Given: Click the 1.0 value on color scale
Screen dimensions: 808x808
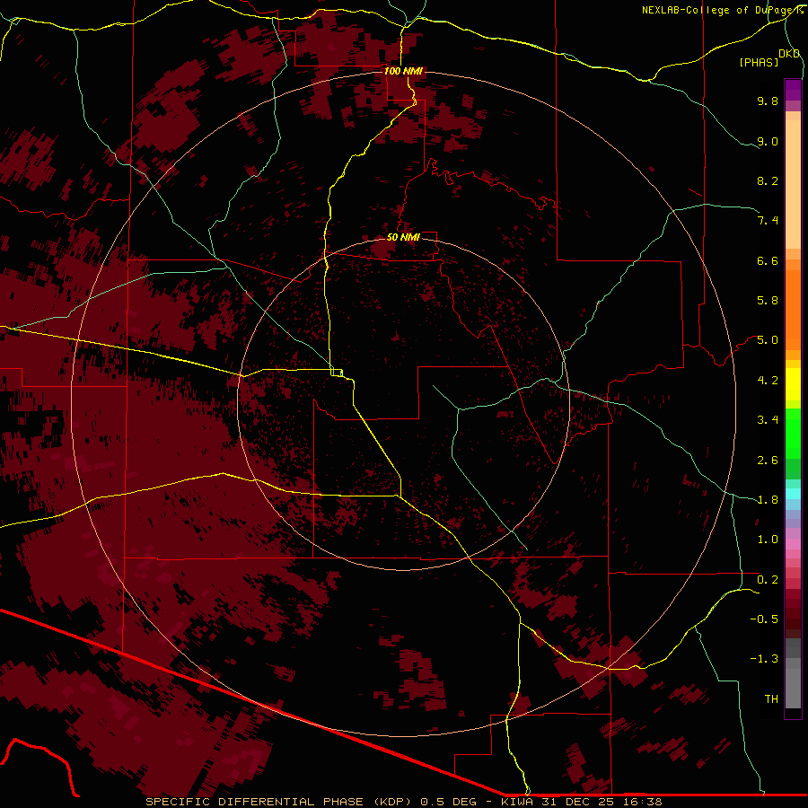Looking at the screenshot, I should point(768,540).
